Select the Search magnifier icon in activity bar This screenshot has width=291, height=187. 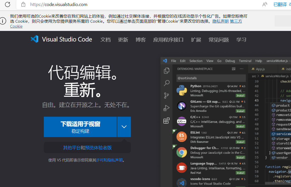click(x=167, y=83)
